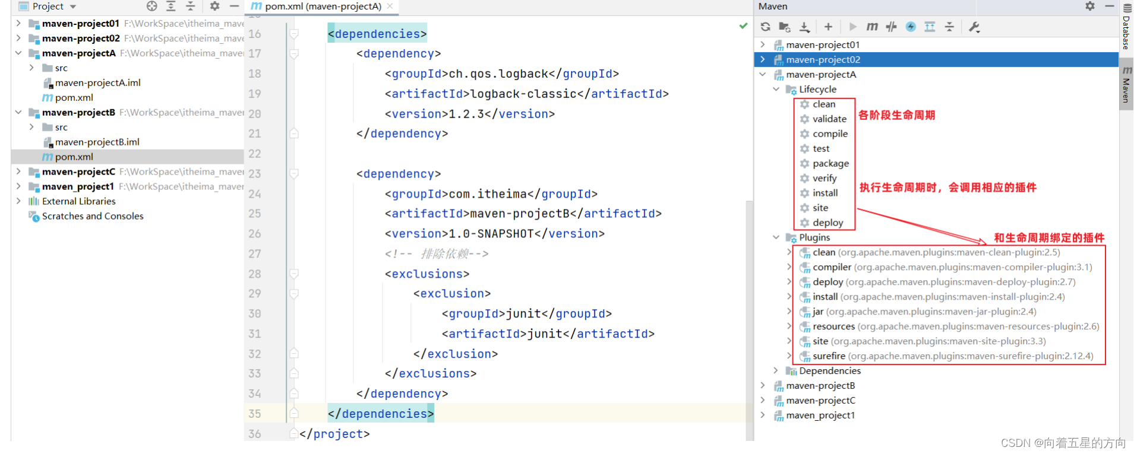1134x454 pixels.
Task: Expand External Libraries node
Action: [18, 201]
